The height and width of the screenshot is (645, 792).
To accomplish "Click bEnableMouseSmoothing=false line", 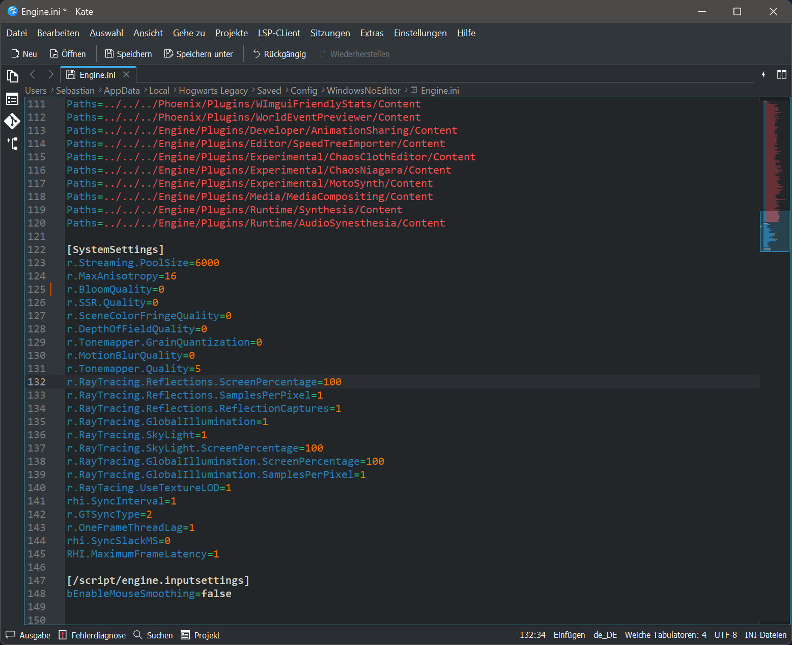I will click(149, 594).
